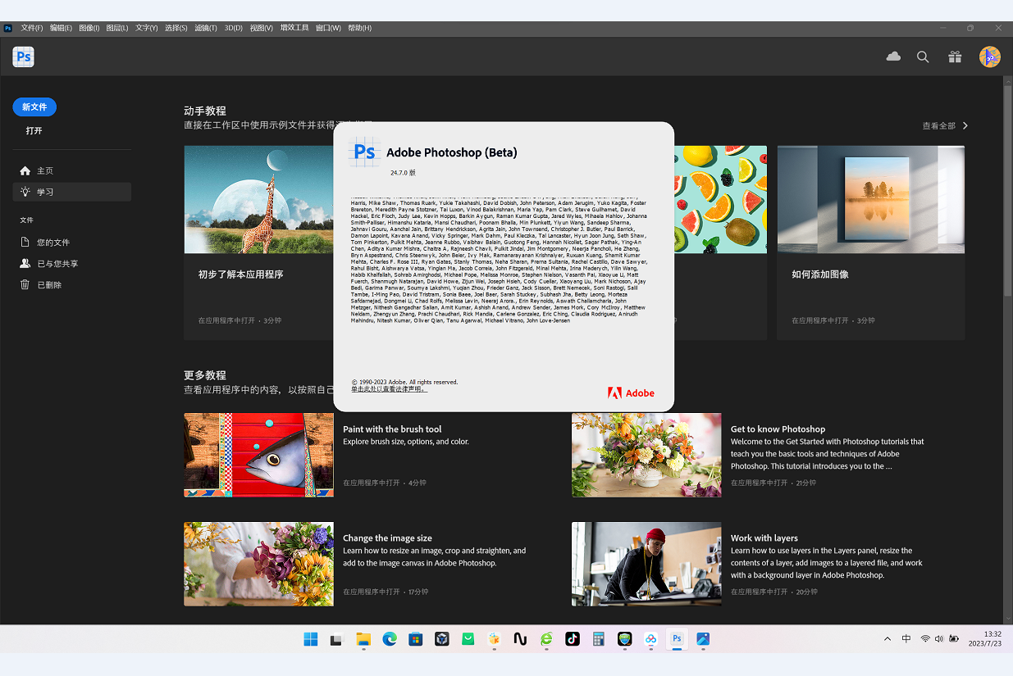The image size is (1013, 676).
Task: Select 学习 in the left sidebar
Action: [x=71, y=192]
